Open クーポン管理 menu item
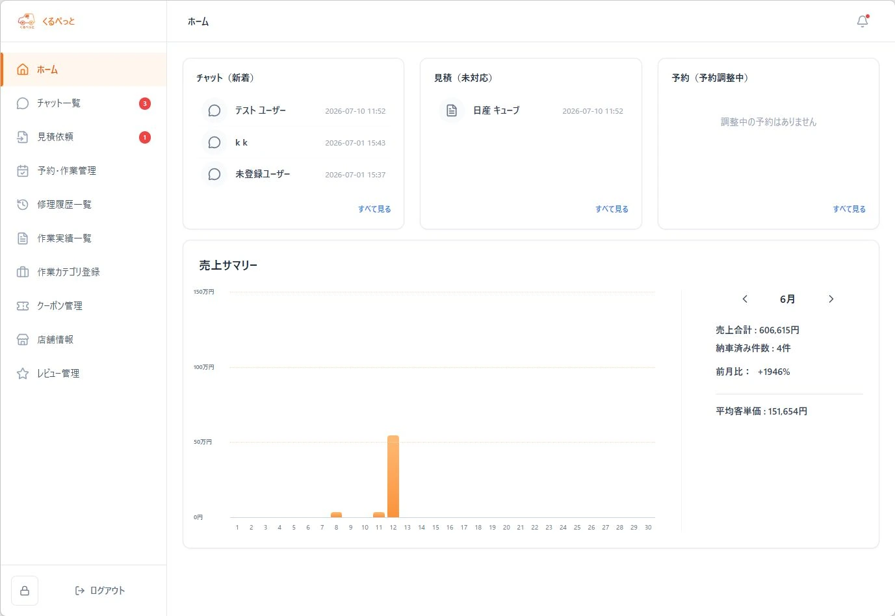 pos(84,306)
